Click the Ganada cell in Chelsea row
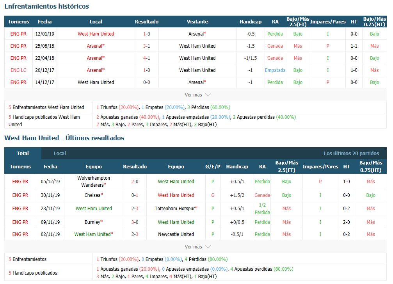This screenshot has width=393, height=284. tap(262, 195)
